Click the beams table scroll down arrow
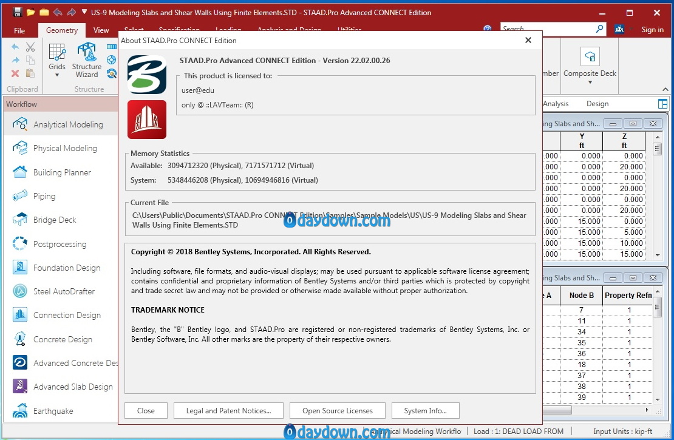Viewport: 674px width, 440px height. [657, 399]
